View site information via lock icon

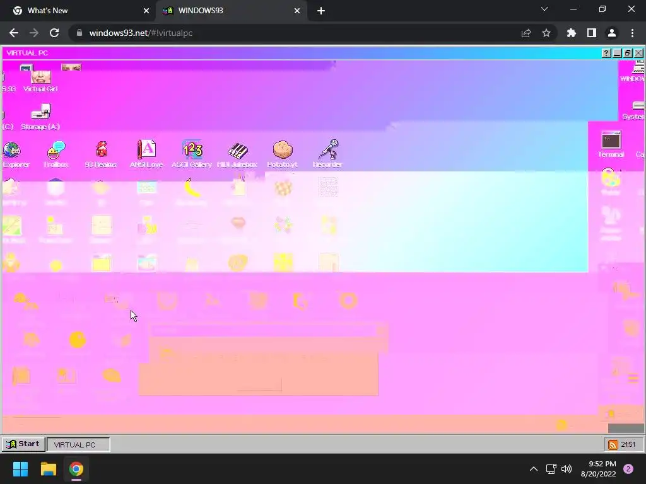(x=79, y=33)
